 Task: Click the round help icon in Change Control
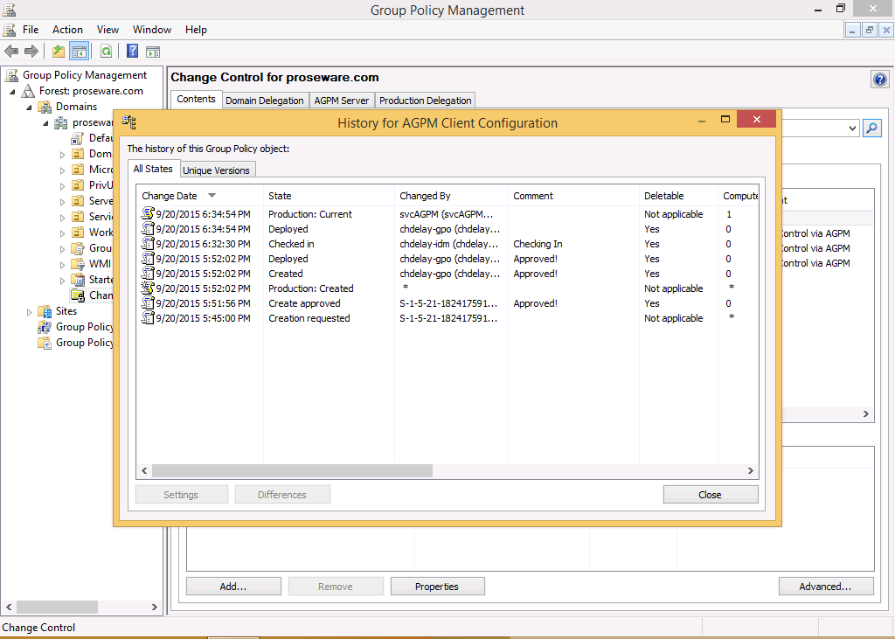pyautogui.click(x=879, y=80)
